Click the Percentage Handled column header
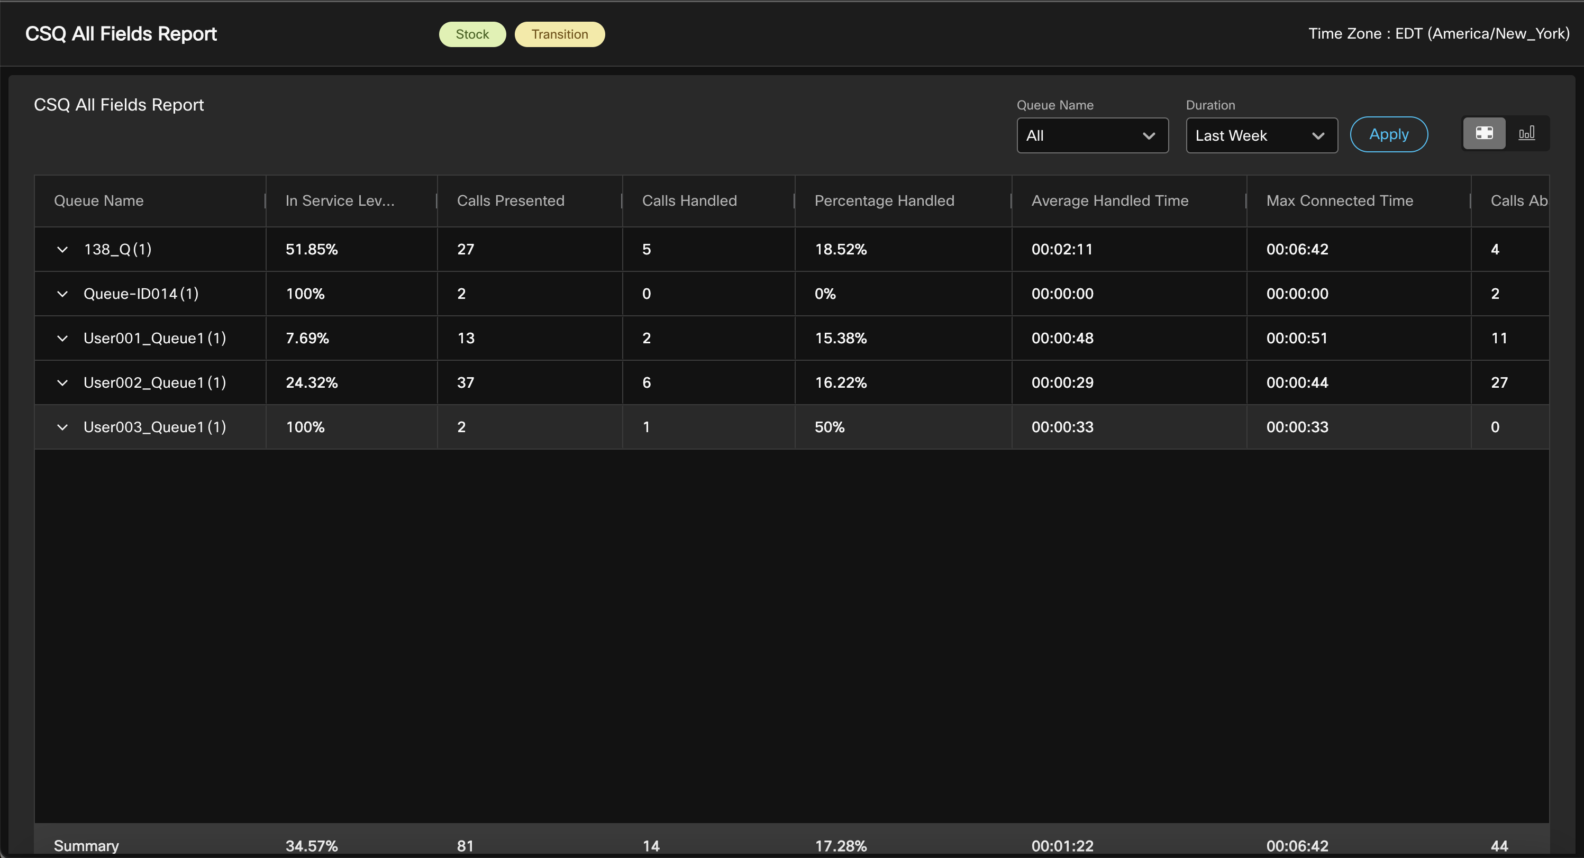 pos(884,201)
